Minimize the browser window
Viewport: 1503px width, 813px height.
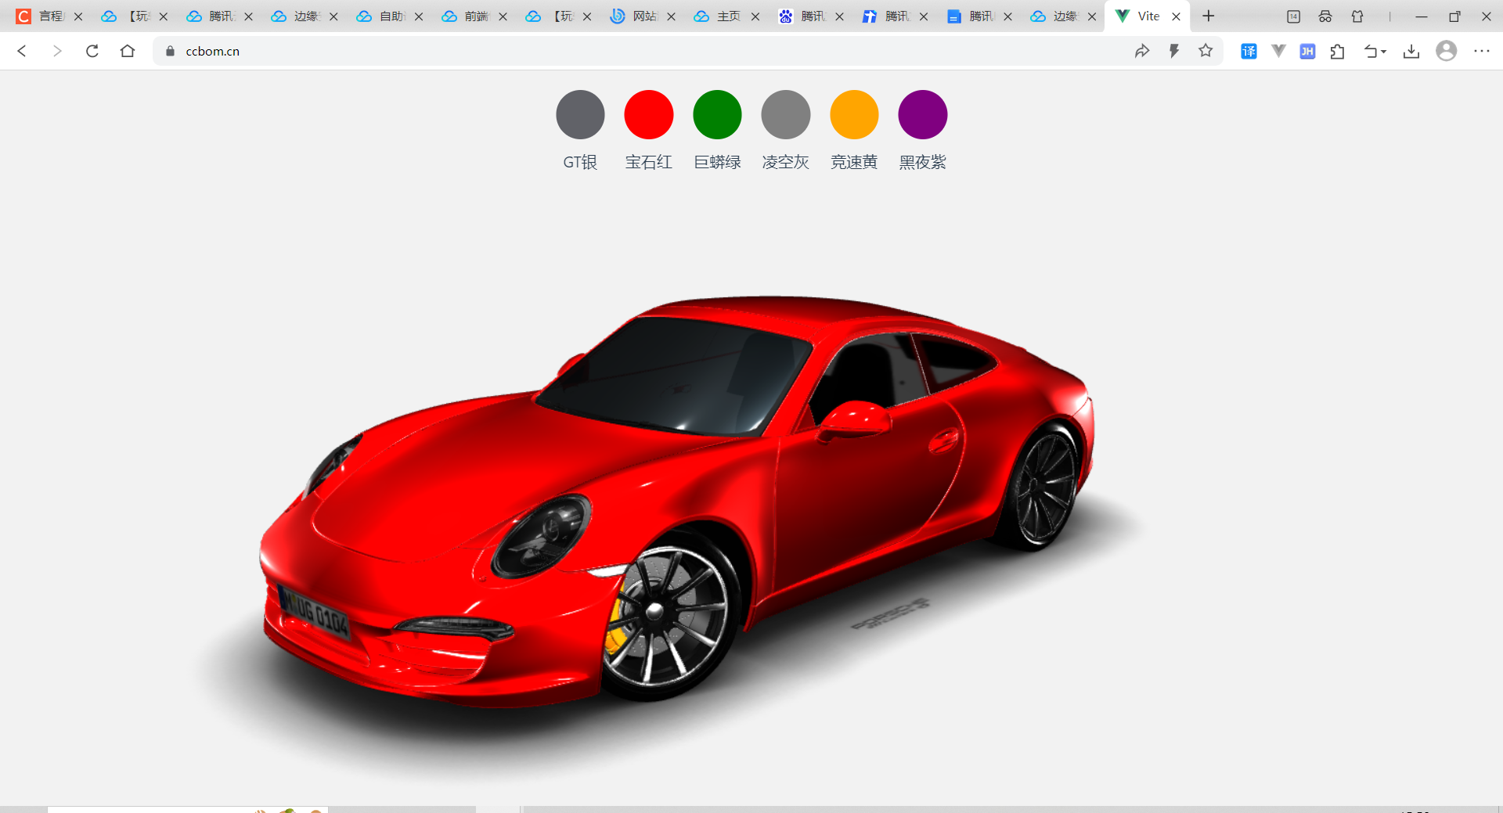(x=1422, y=16)
